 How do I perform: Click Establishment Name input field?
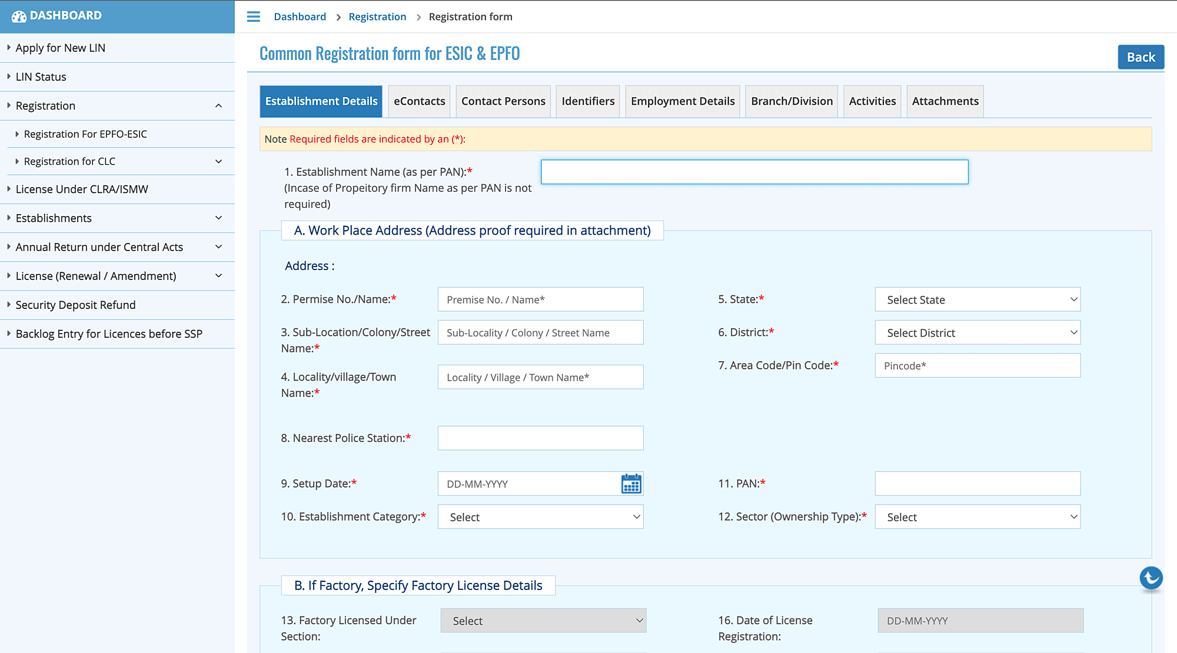754,171
